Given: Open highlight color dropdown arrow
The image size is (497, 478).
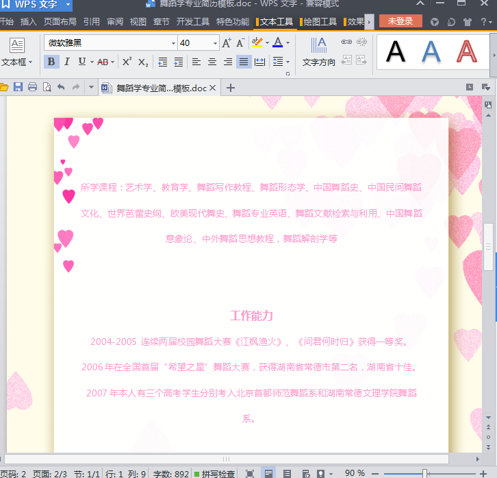Looking at the screenshot, I should click(267, 43).
